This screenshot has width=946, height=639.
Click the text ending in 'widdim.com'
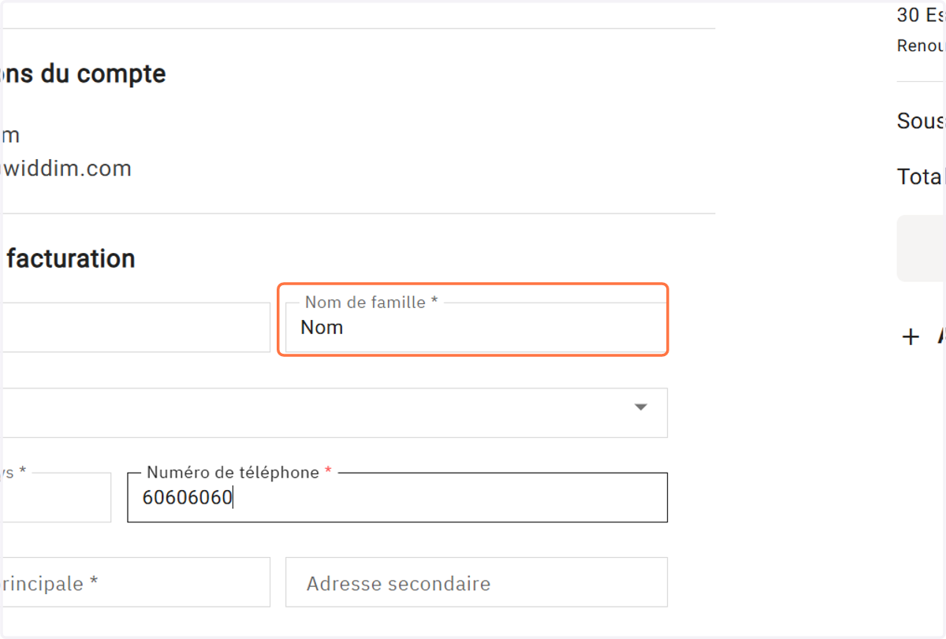tap(66, 168)
